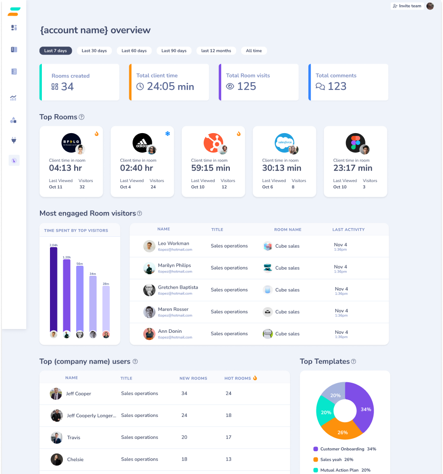Click the user profile avatar at top right
Viewport: 443px width, 474px height.
430,6
